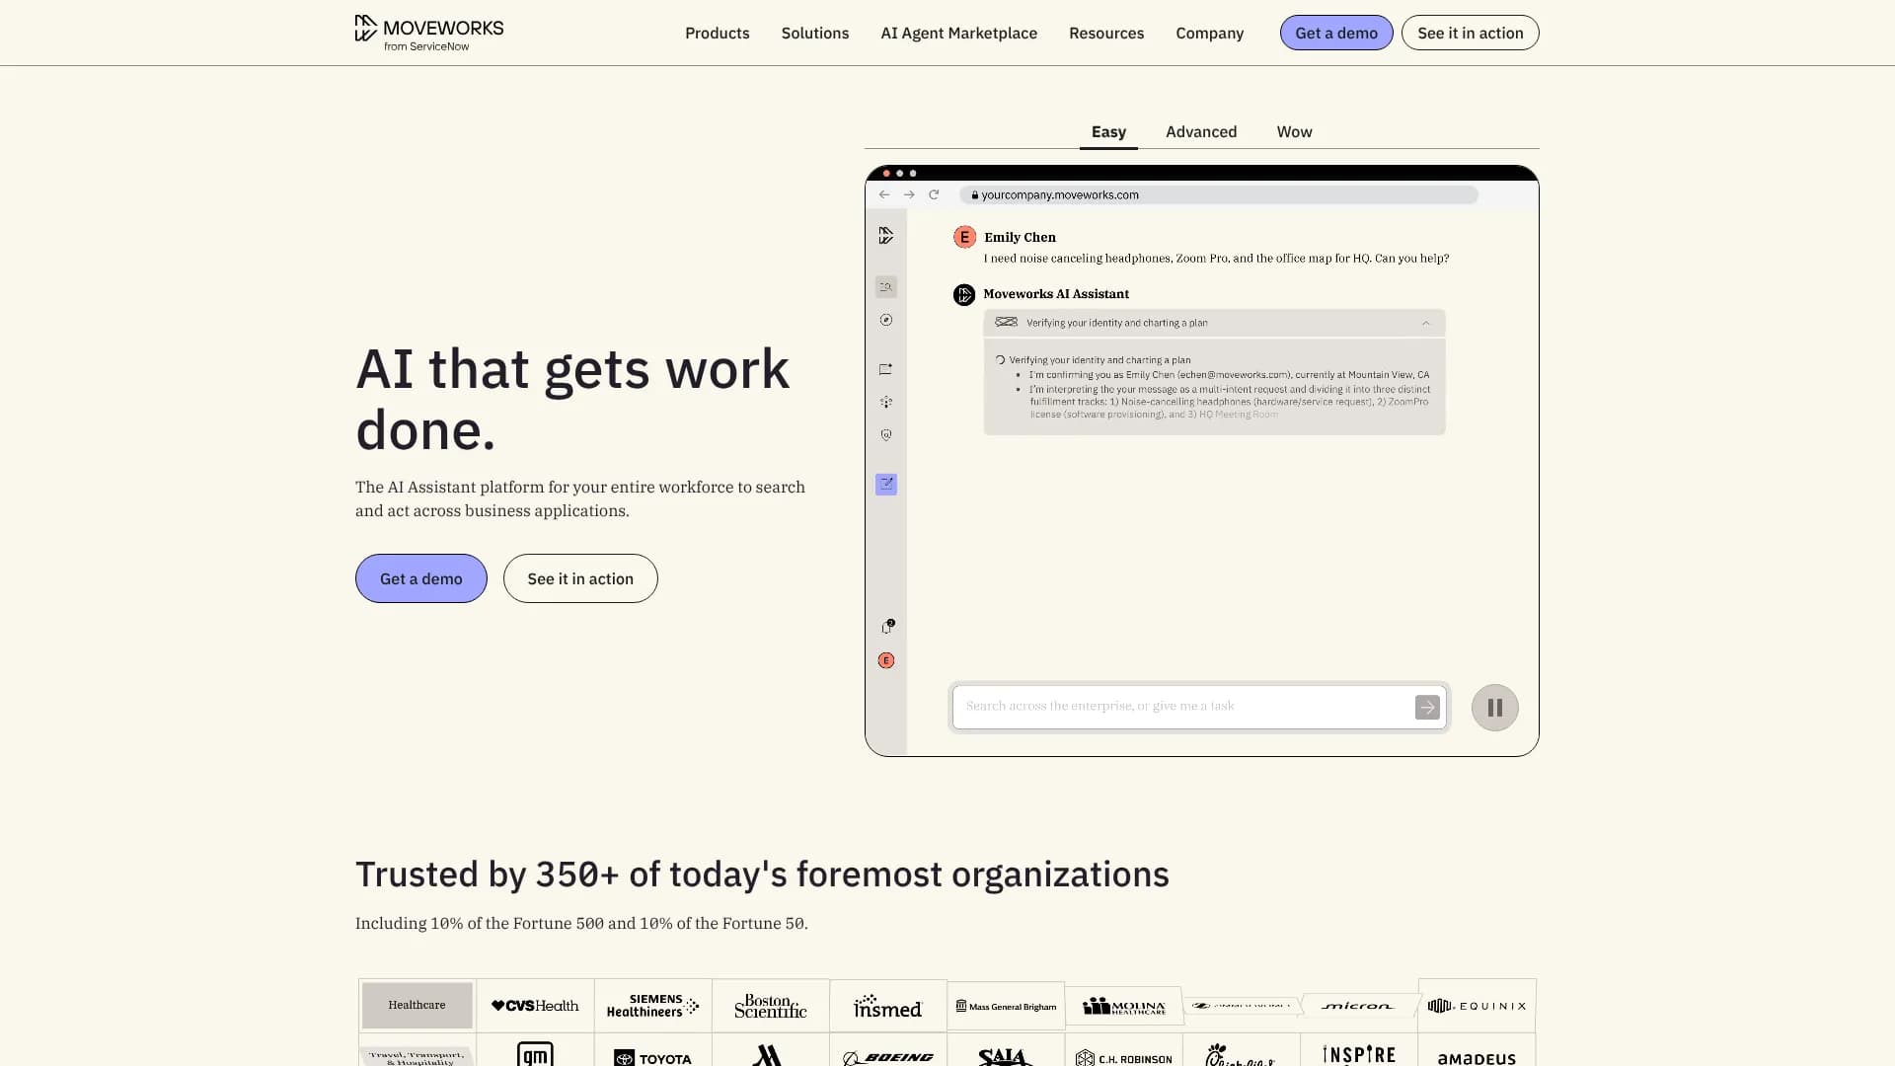This screenshot has height=1066, width=1895.
Task: Click the Amadeus logo
Action: (x=1477, y=1058)
